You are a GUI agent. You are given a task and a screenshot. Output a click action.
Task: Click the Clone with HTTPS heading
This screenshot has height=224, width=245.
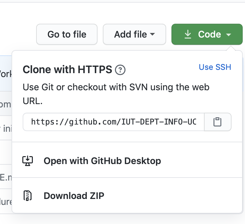67,70
